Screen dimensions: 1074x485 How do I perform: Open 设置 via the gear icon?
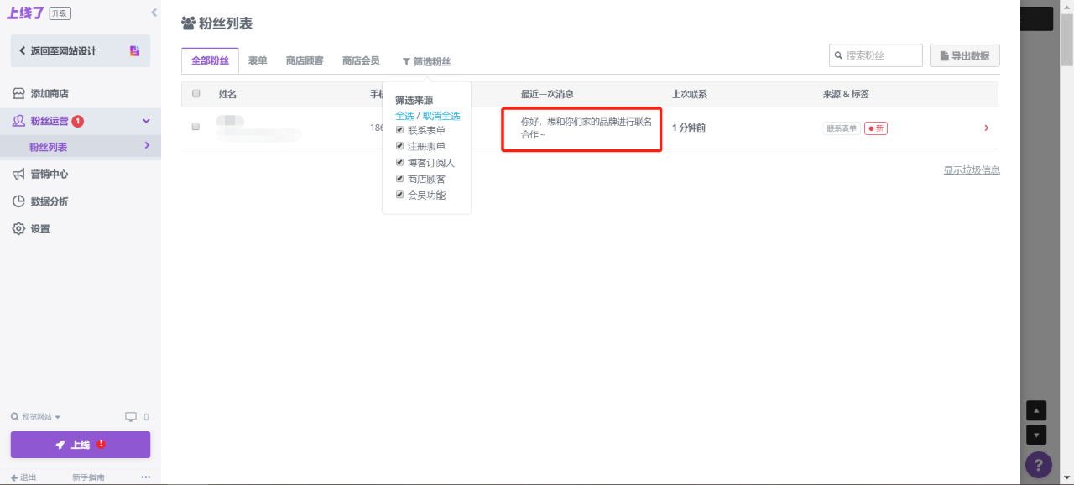coord(18,228)
